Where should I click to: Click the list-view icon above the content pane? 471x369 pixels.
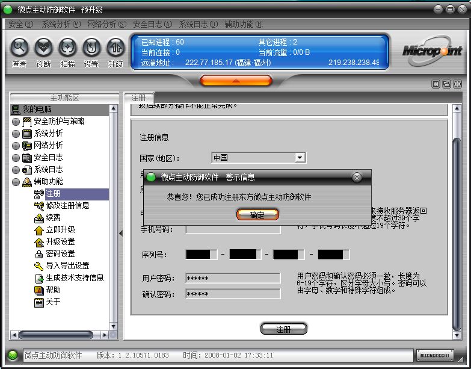[436, 84]
